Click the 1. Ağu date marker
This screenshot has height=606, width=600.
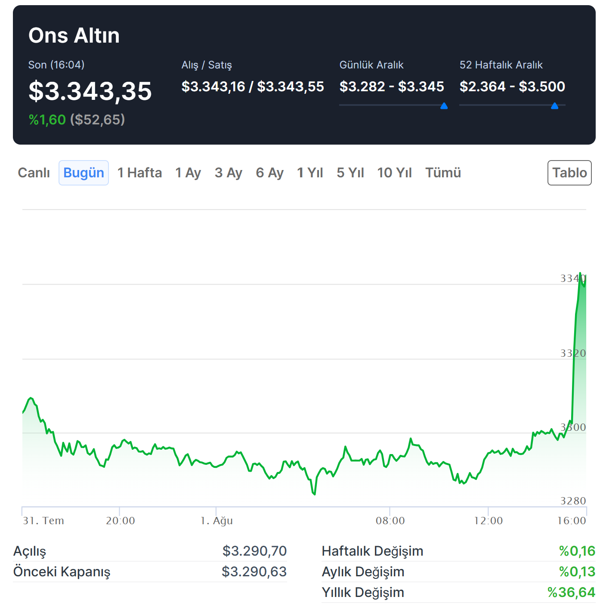click(x=216, y=521)
